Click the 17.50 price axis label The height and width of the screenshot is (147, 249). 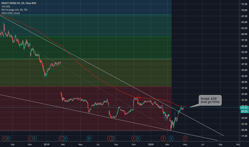pyautogui.click(x=244, y=136)
